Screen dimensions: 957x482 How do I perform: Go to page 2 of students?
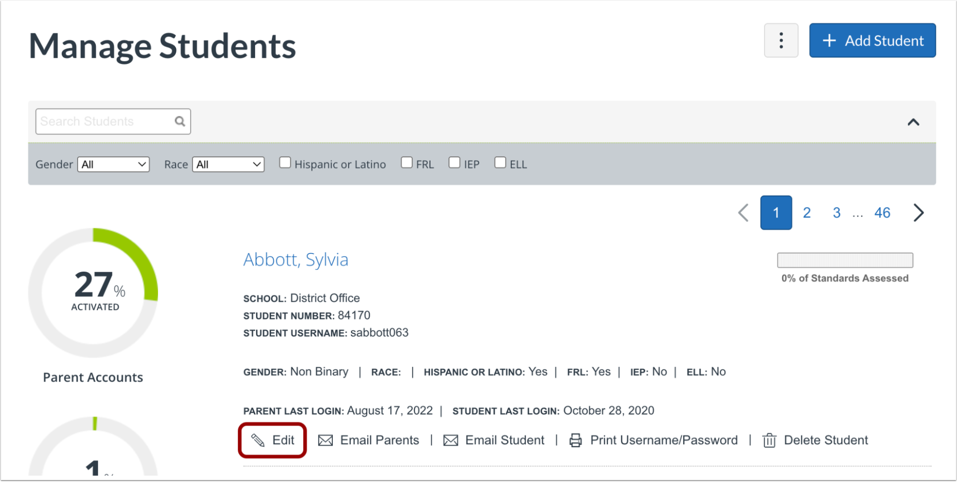point(807,212)
